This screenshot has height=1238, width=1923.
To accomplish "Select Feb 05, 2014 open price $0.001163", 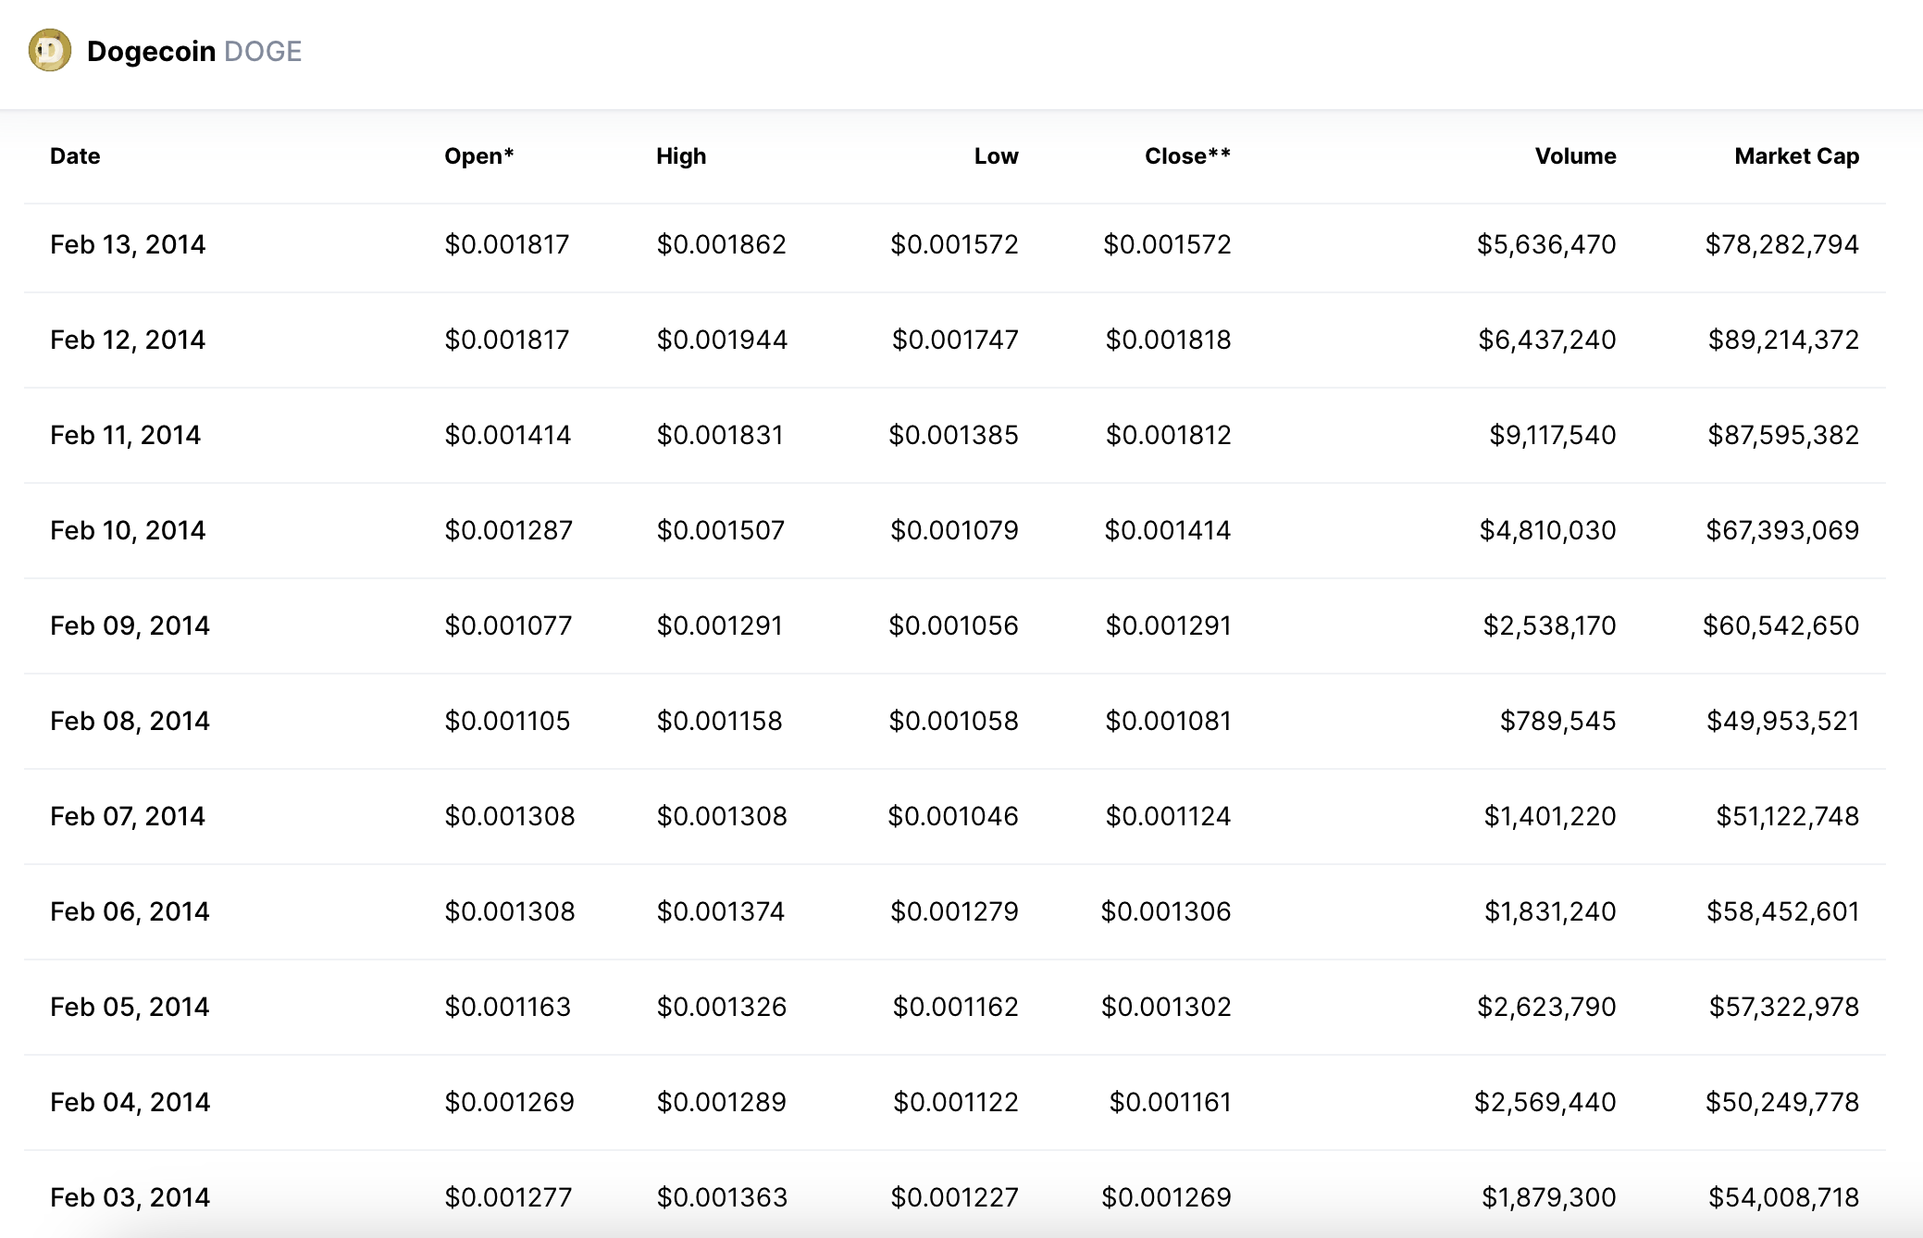I will point(507,1007).
